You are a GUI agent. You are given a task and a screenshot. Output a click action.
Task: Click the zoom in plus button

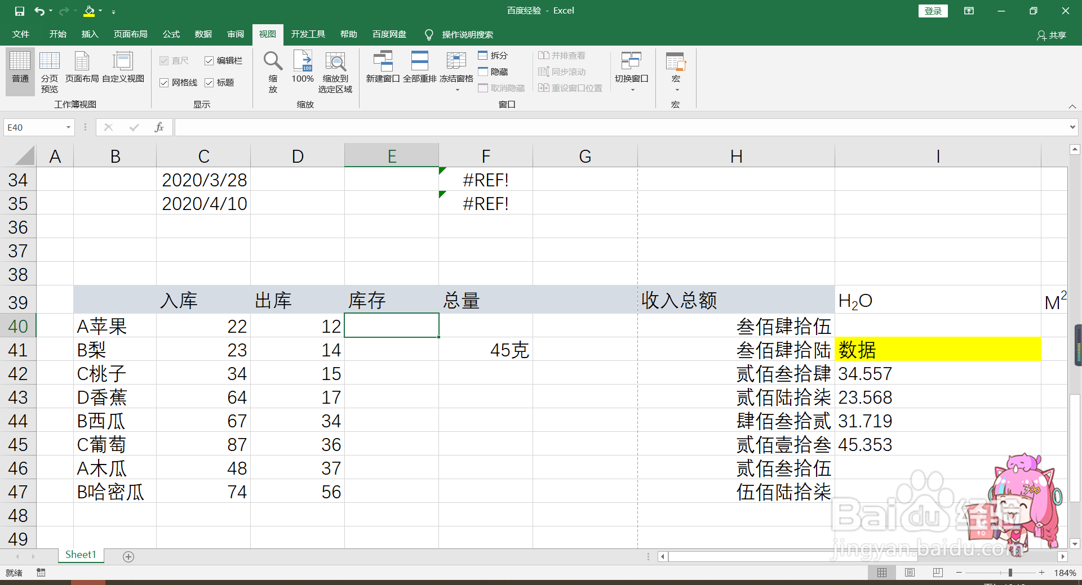(x=1042, y=573)
